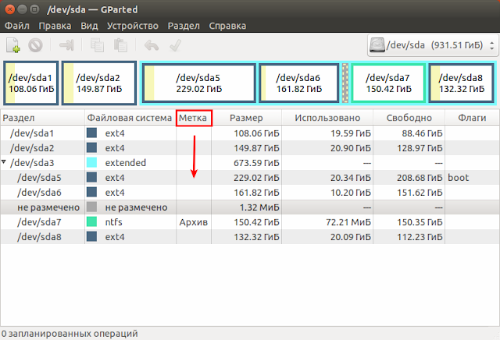
Task: Select /dev/sda2 block in disk map
Action: (99, 83)
